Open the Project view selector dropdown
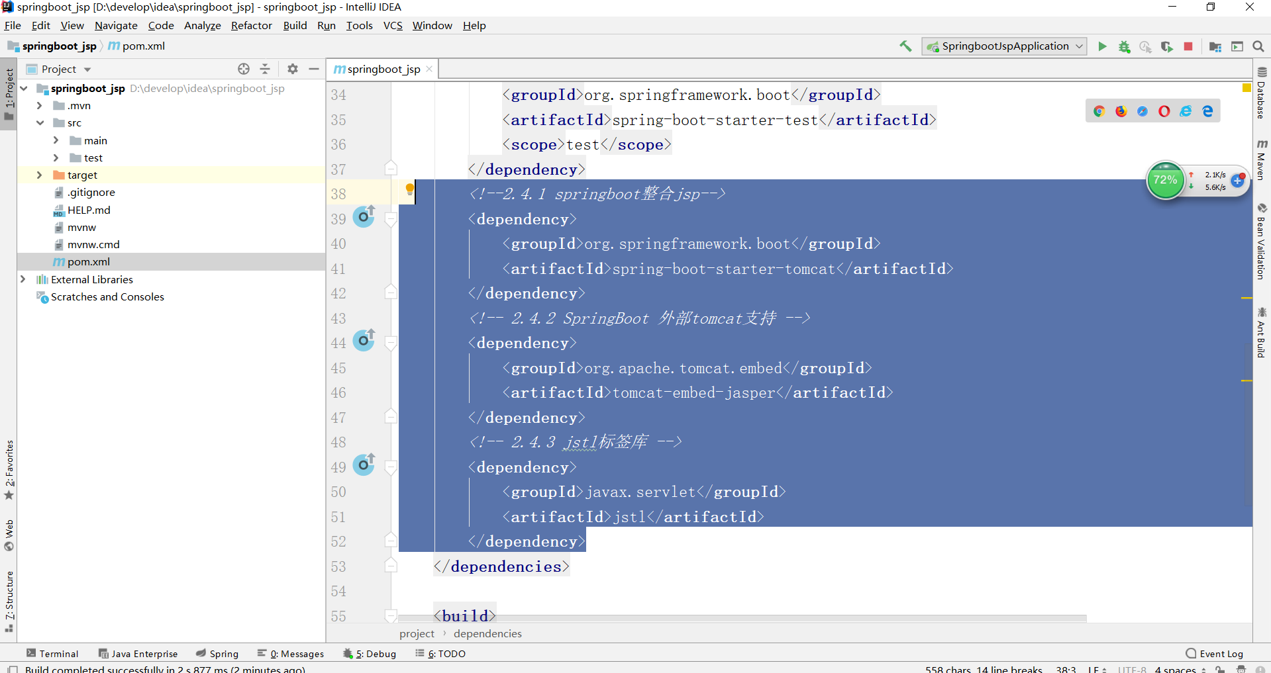Screen dimensions: 1271x673 [87, 69]
